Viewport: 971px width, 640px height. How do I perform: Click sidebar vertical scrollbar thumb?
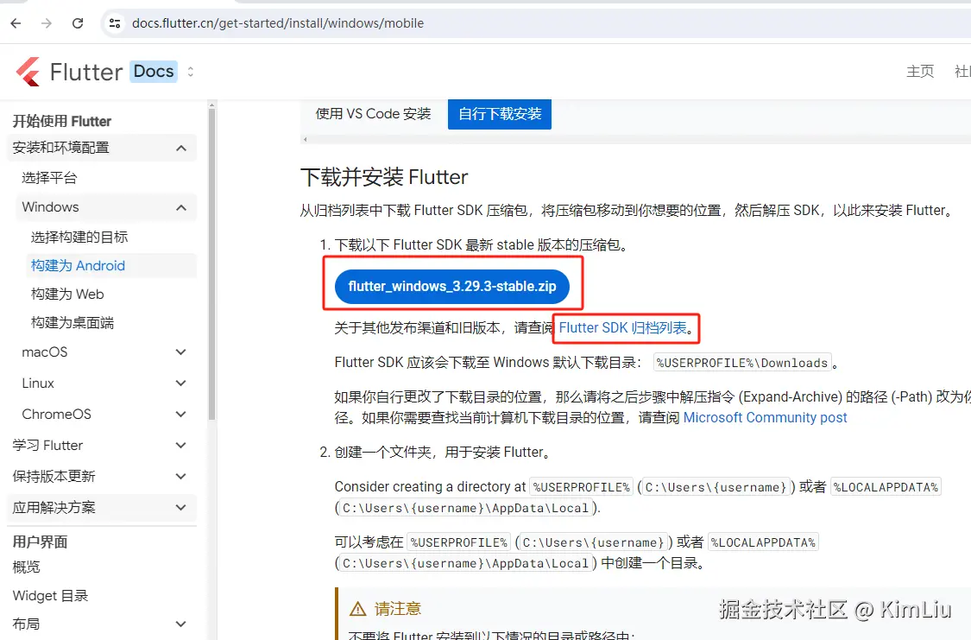click(x=211, y=263)
